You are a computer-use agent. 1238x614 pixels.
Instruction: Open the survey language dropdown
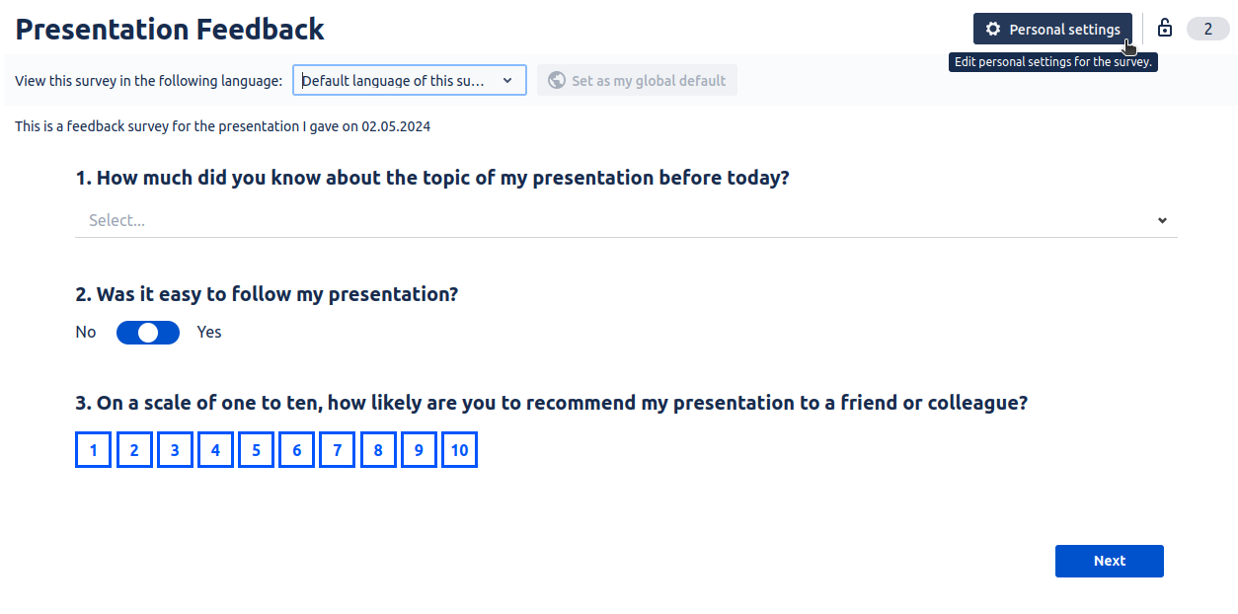(x=409, y=81)
